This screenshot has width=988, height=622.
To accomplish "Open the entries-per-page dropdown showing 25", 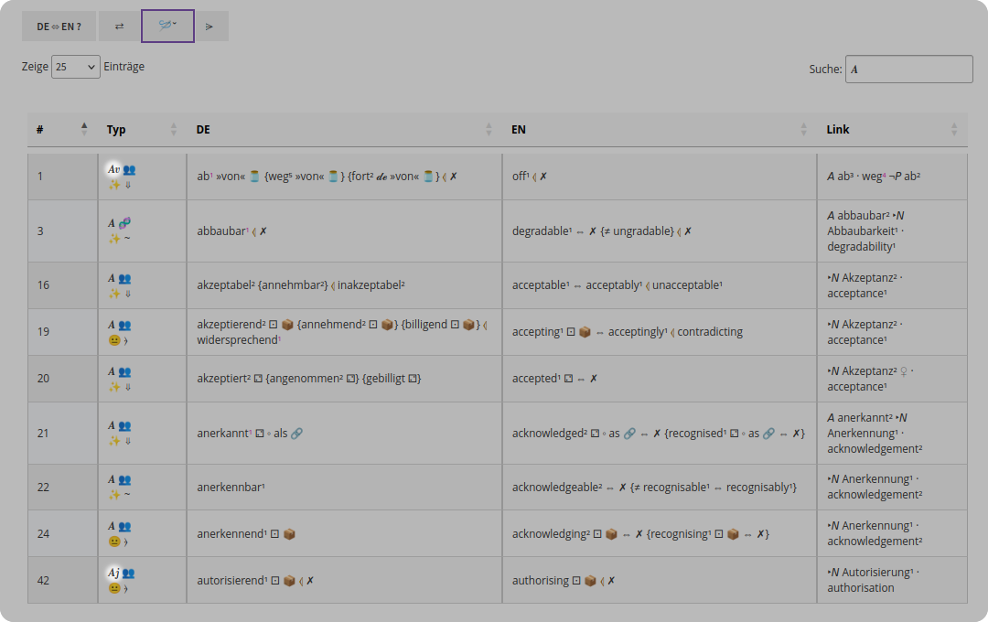I will 76,67.
